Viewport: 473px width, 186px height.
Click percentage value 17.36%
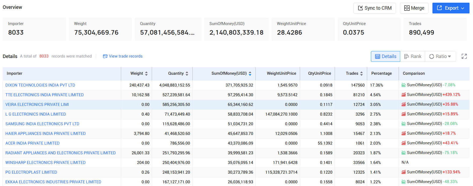coord(377,85)
